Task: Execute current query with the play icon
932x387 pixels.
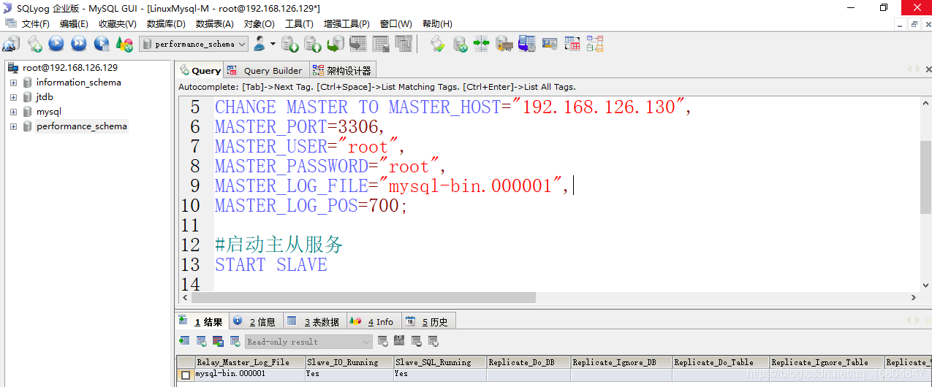Action: pos(56,44)
